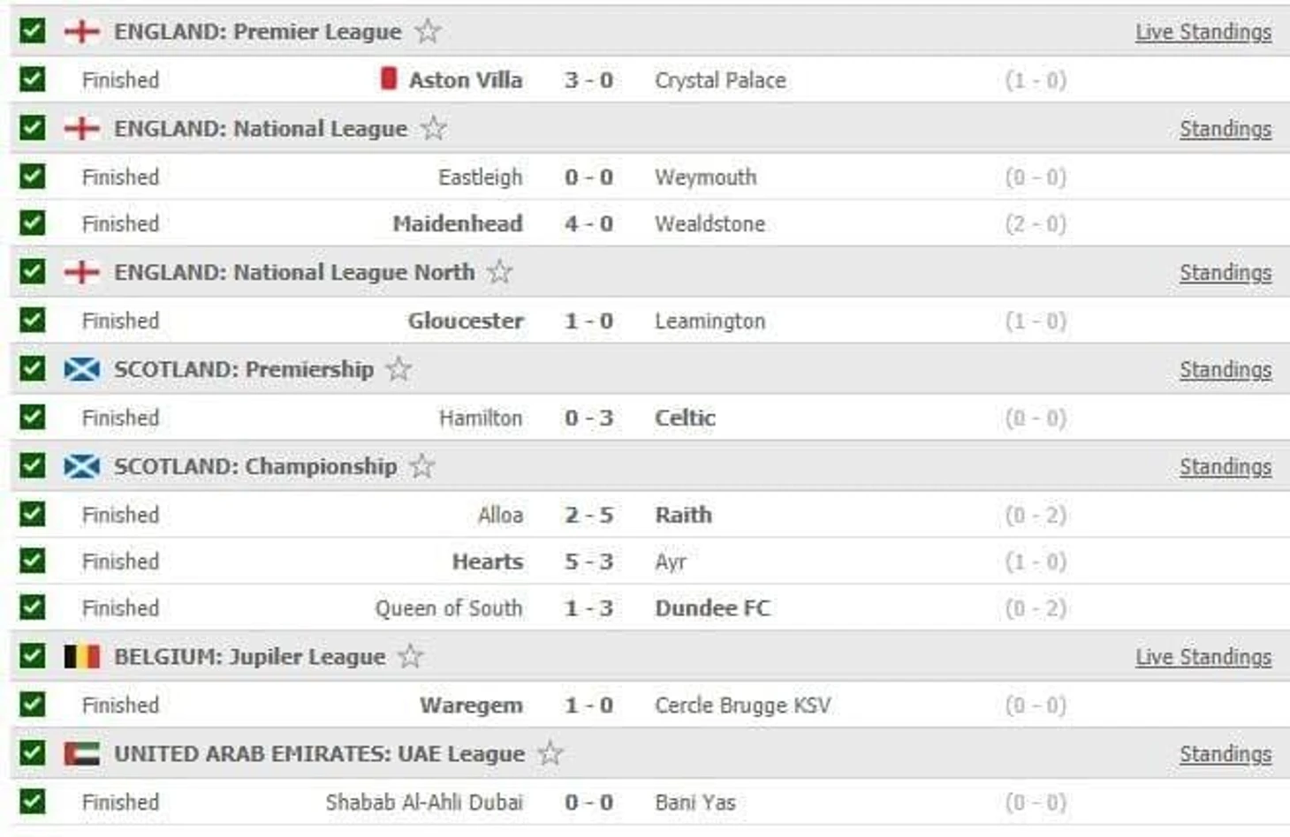Star the Scotland Championship favorite icon
1290x837 pixels.
422,466
